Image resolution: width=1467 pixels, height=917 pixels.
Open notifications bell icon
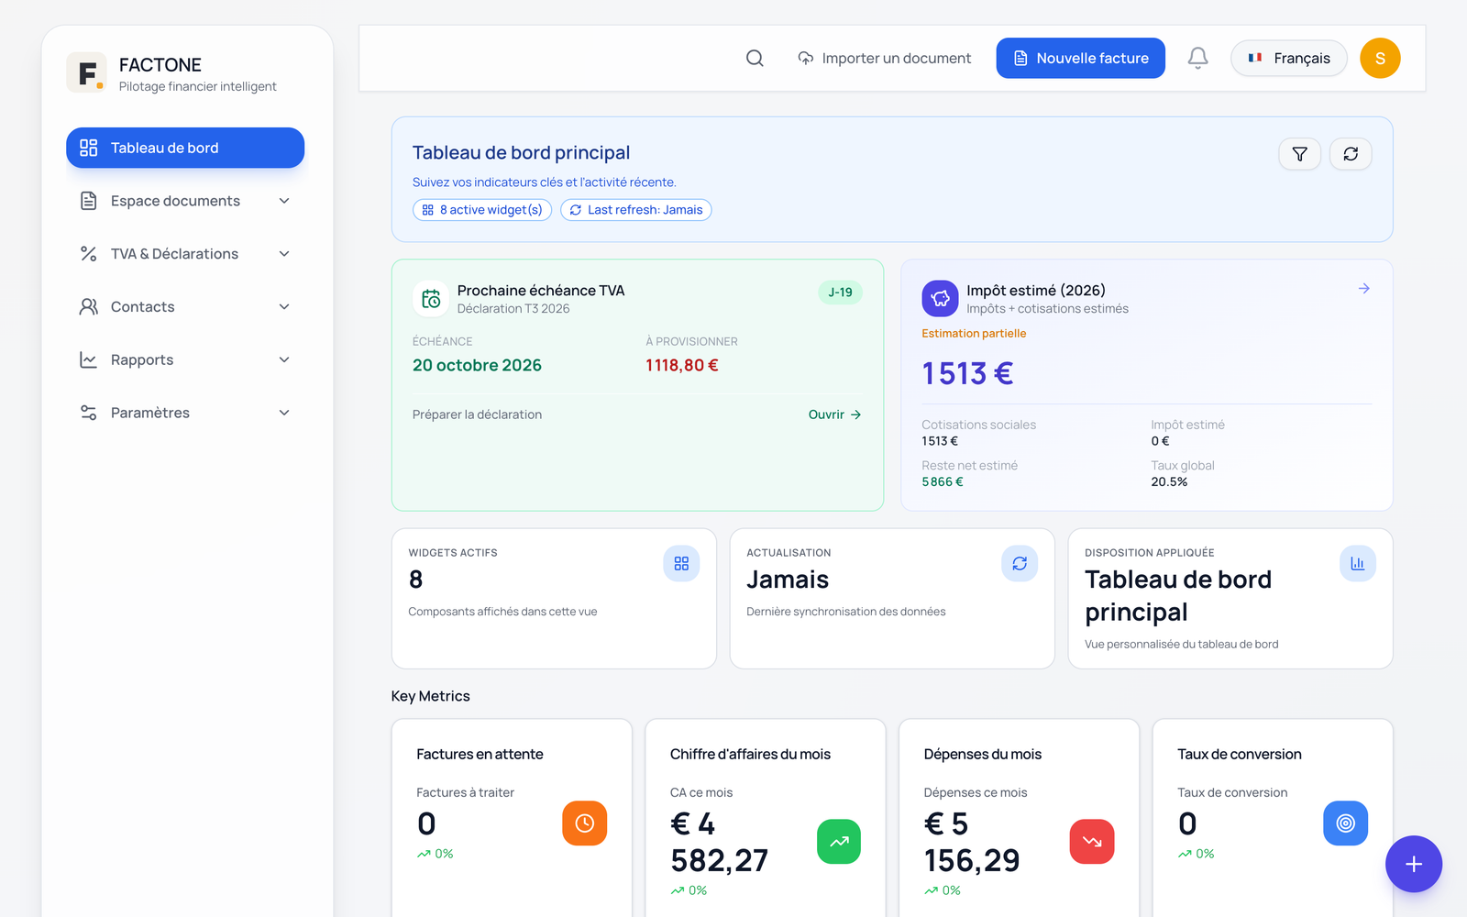(1197, 58)
